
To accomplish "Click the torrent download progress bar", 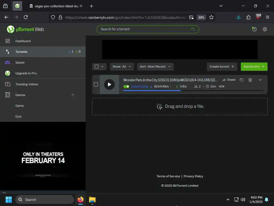I will point(193,91).
